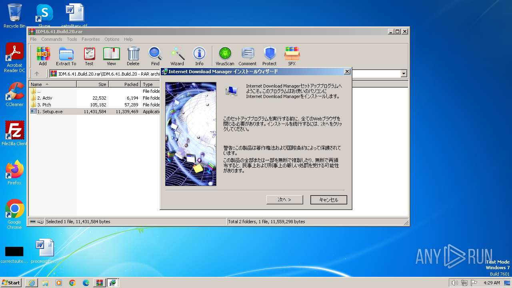Click the Find magnifier icon

pyautogui.click(x=155, y=56)
